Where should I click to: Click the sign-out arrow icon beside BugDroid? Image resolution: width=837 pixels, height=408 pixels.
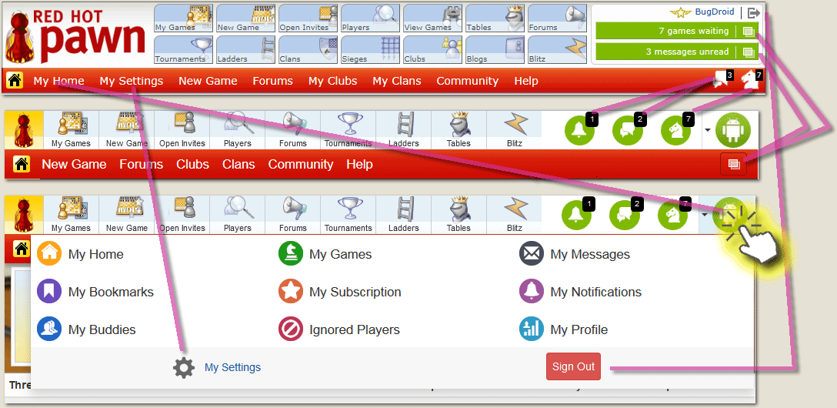point(753,12)
